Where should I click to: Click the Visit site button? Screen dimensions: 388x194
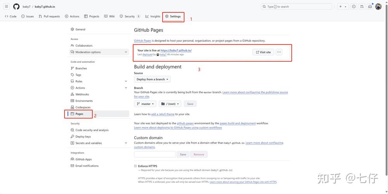click(x=263, y=52)
